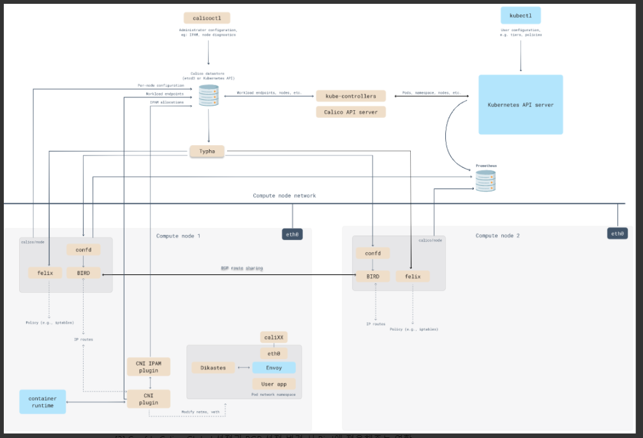Click 'Administrator configuration' text under calicoctl
The width and height of the screenshot is (643, 438).
[208, 30]
